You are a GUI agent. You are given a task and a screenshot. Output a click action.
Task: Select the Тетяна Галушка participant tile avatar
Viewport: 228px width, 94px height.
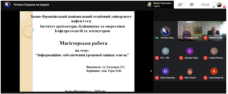tap(165, 31)
